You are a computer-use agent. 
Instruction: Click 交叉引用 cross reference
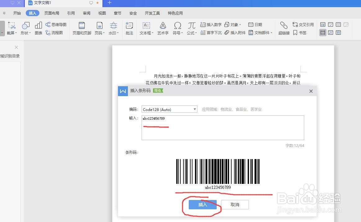[x=303, y=24]
